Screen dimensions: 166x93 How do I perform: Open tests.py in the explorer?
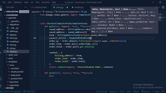pyautogui.click(x=13, y=45)
